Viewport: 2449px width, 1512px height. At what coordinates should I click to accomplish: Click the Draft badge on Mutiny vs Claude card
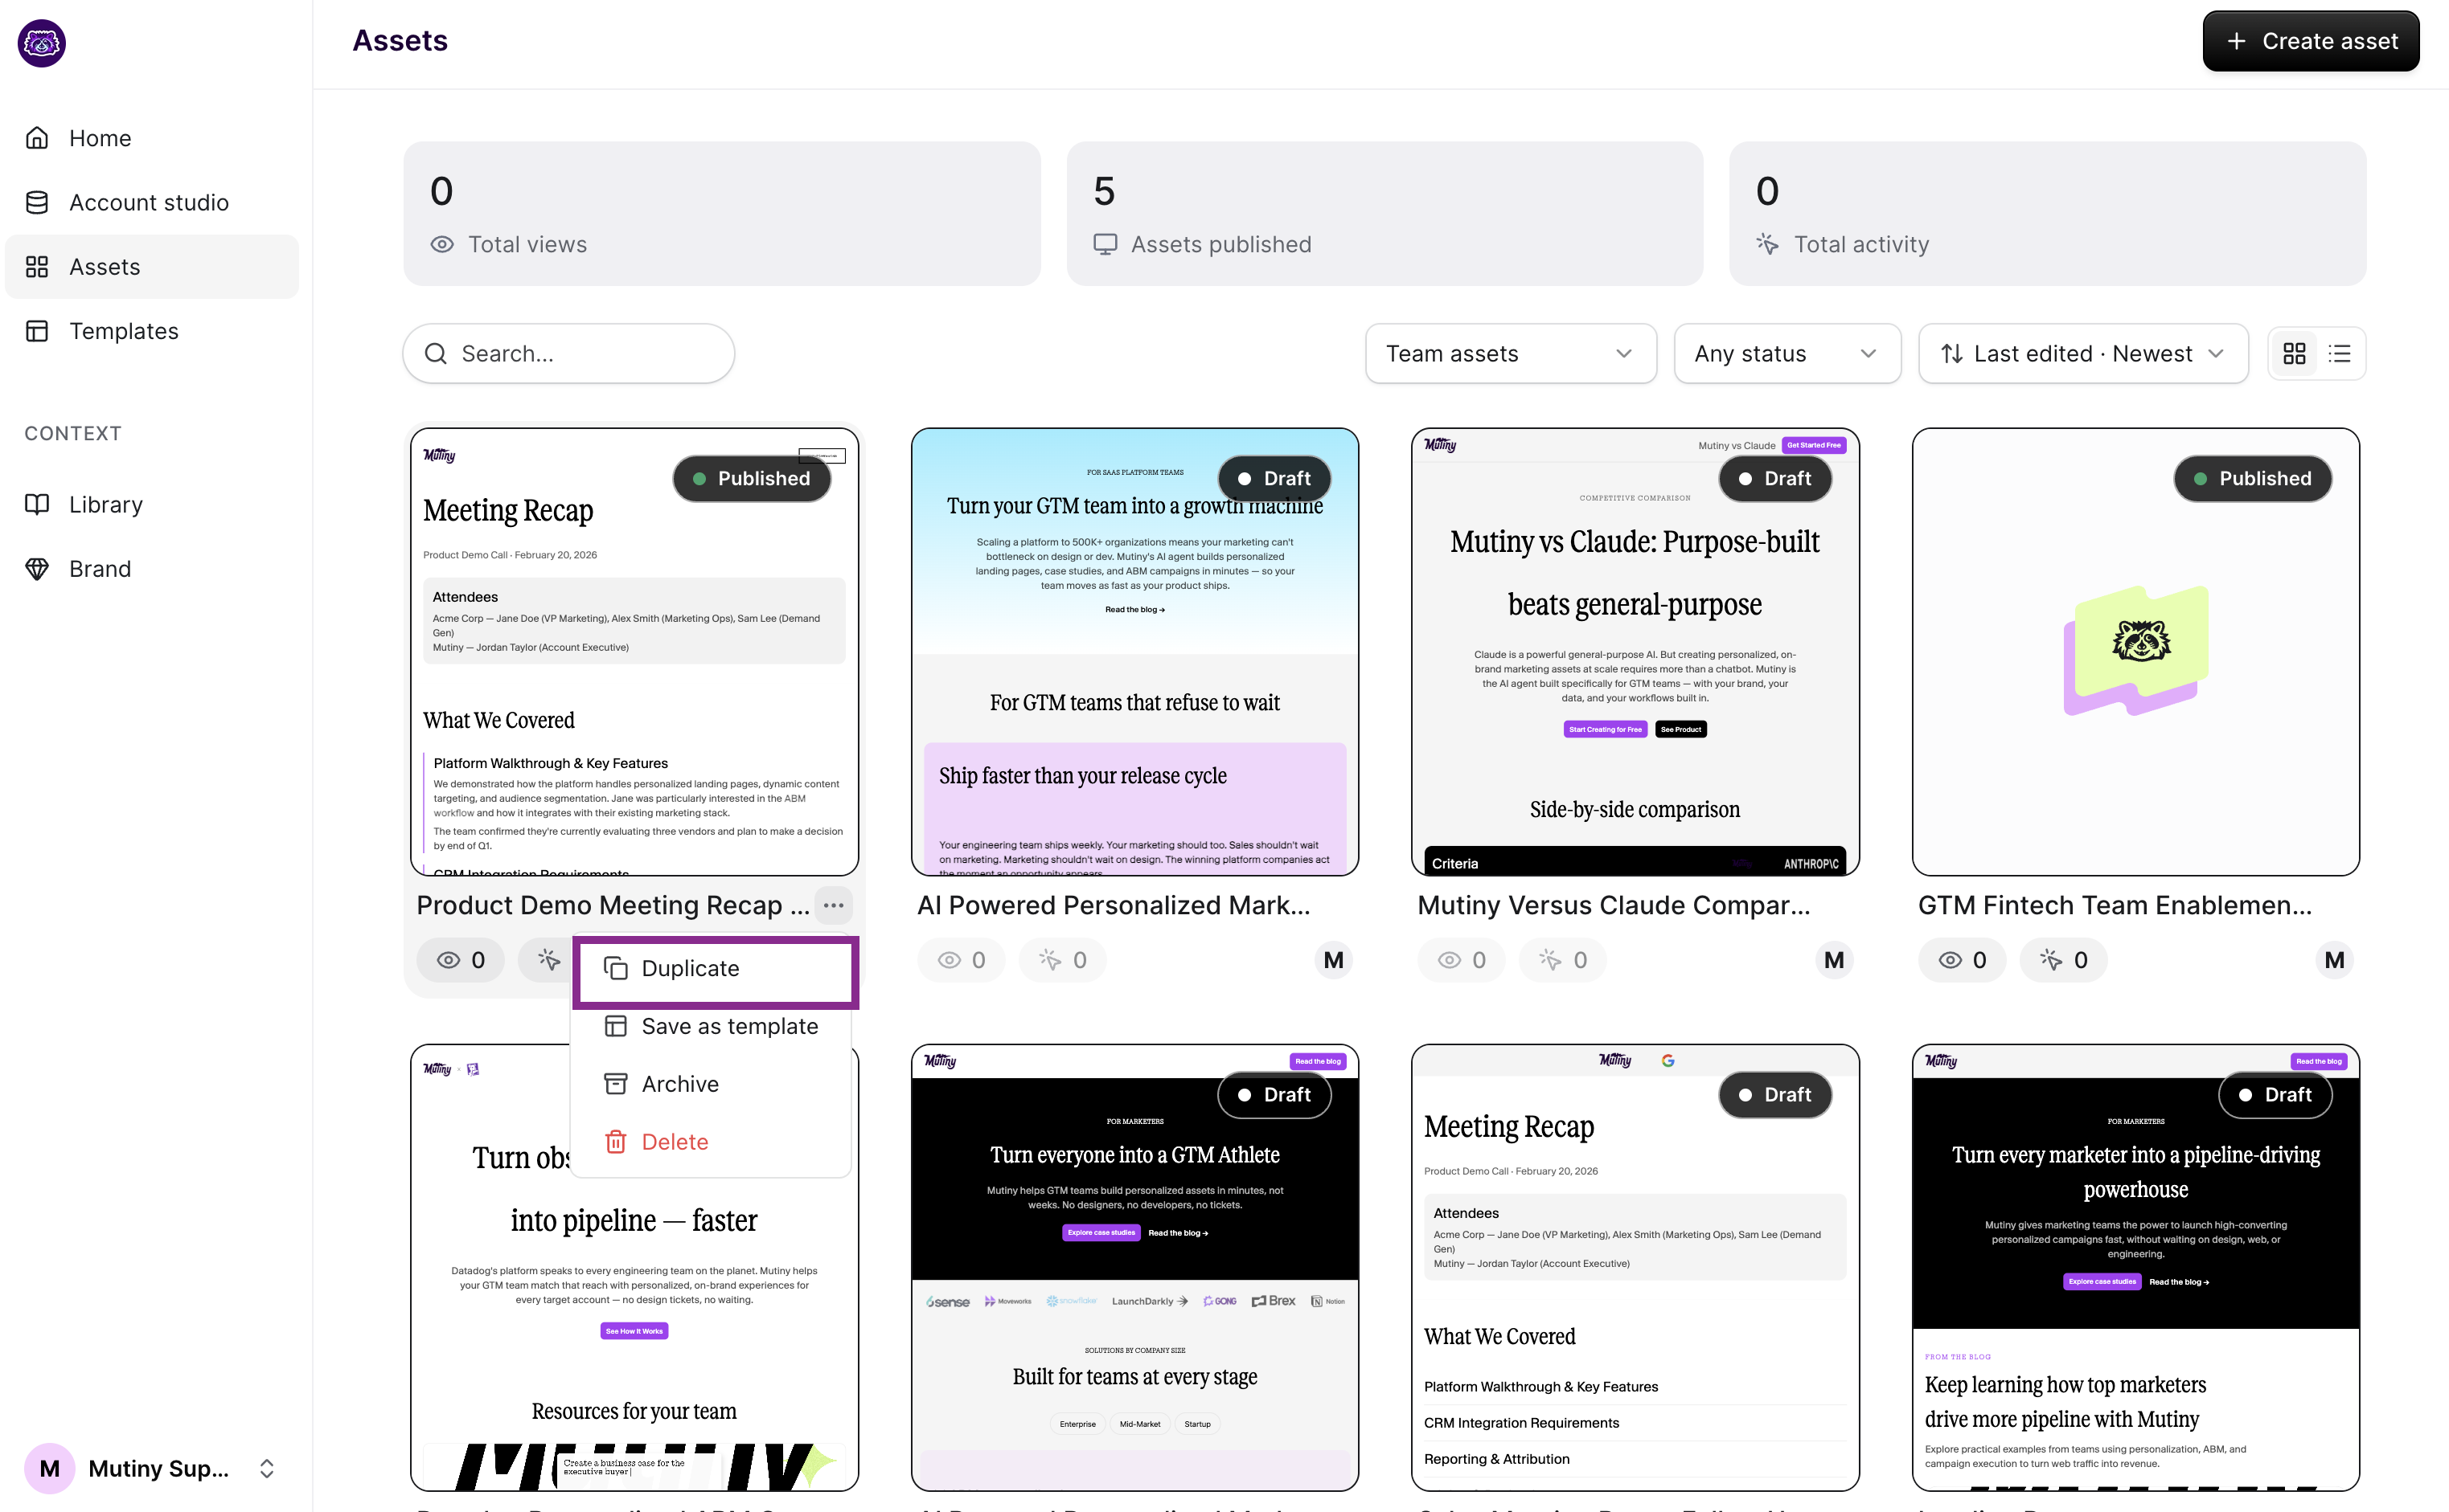click(x=1774, y=478)
